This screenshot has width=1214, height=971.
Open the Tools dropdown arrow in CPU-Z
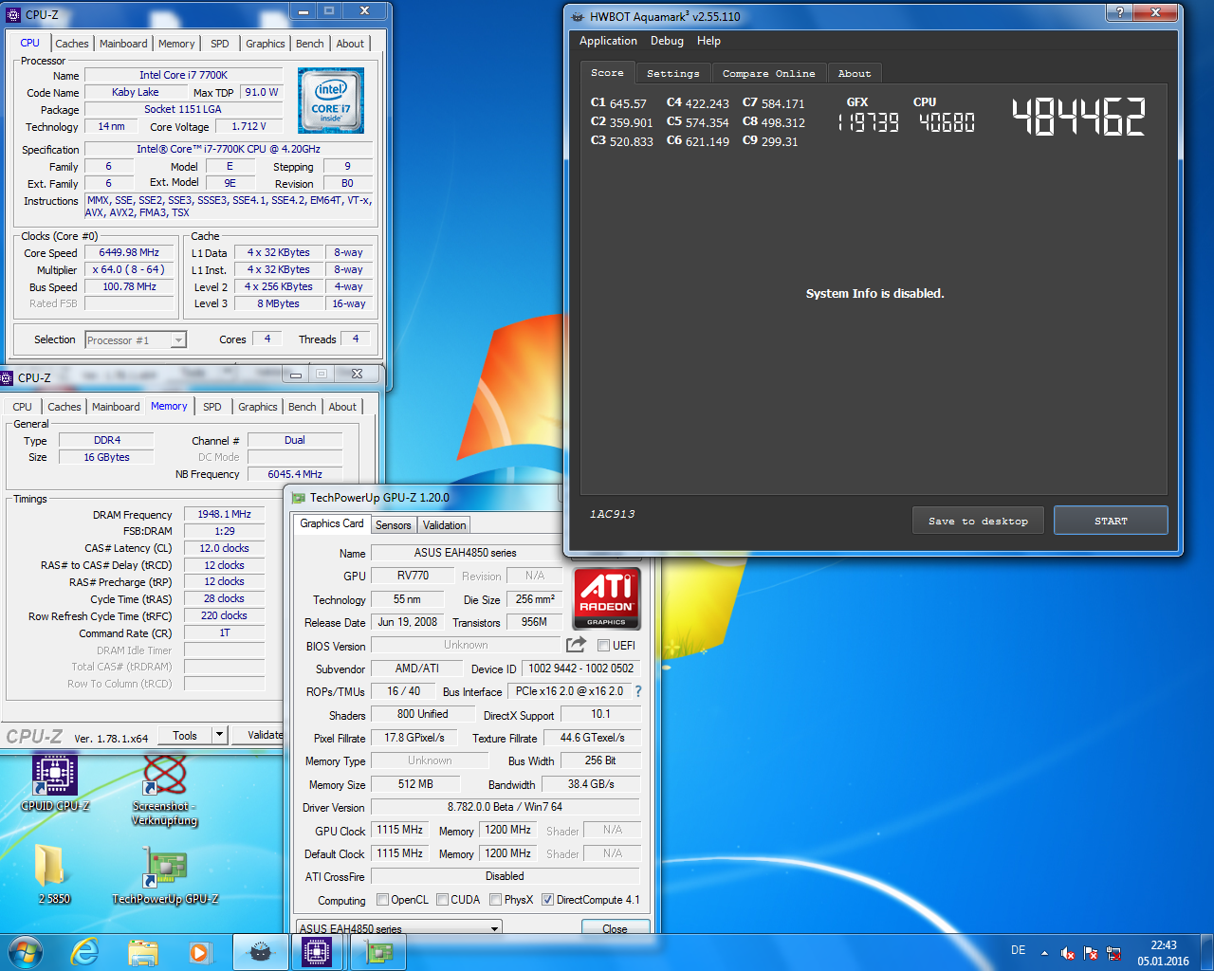click(x=219, y=735)
